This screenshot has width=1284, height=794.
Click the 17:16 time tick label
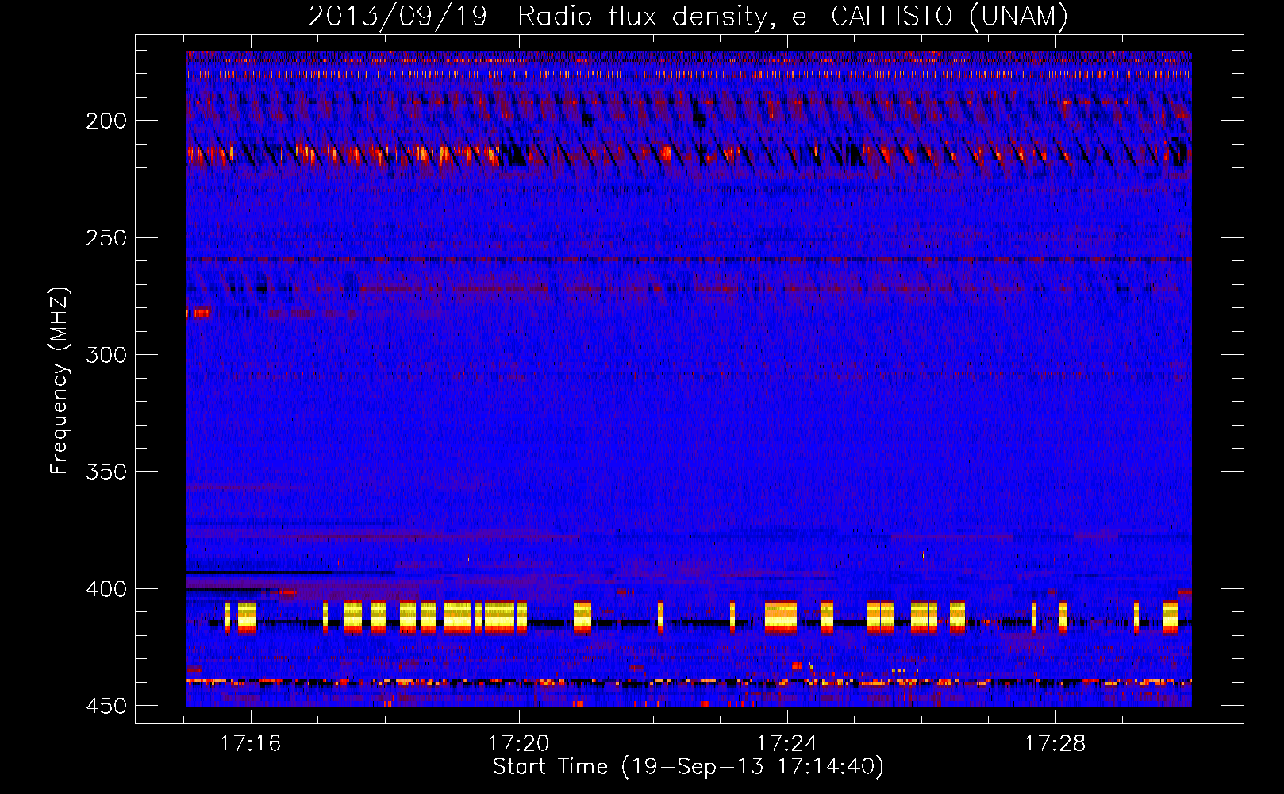(251, 744)
